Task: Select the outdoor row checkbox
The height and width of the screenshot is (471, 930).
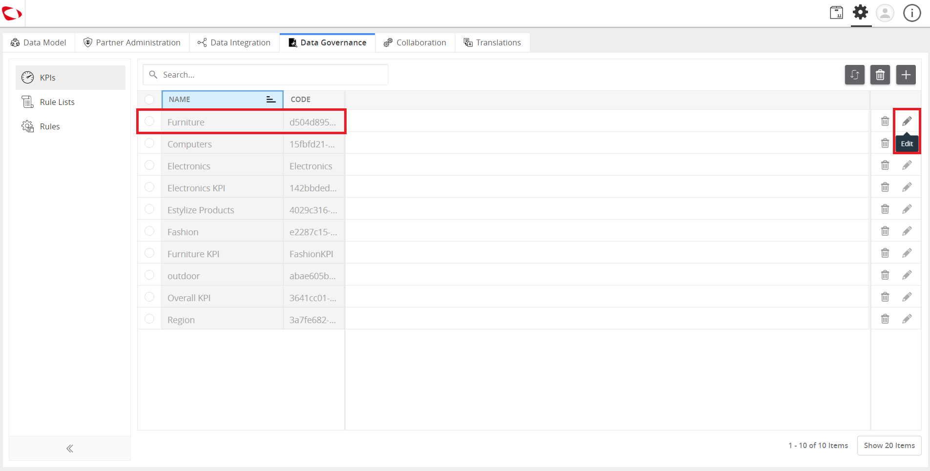Action: 149,275
